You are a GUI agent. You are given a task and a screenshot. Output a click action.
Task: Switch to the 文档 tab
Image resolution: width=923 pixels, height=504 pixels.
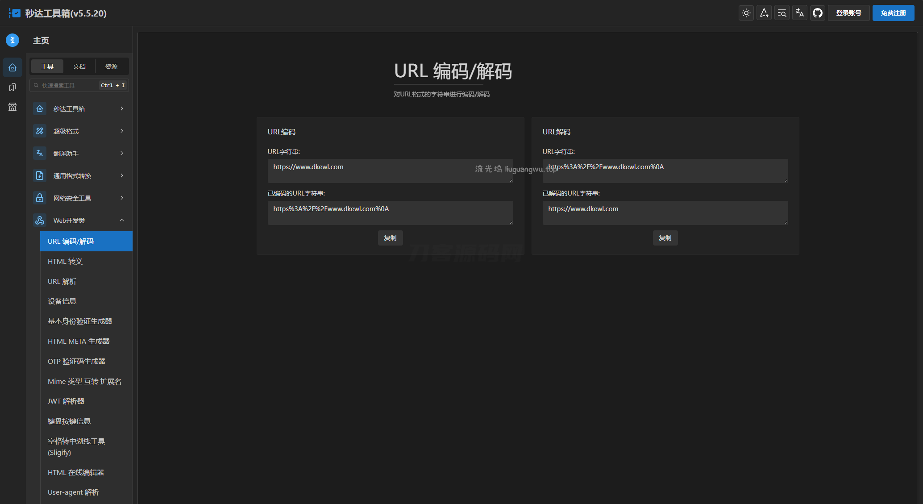[x=79, y=67]
